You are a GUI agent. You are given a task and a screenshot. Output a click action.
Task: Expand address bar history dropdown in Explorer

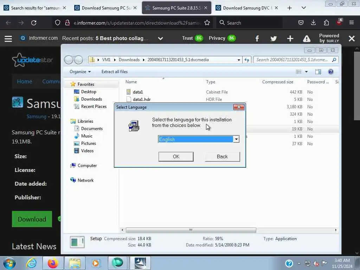[x=239, y=60]
